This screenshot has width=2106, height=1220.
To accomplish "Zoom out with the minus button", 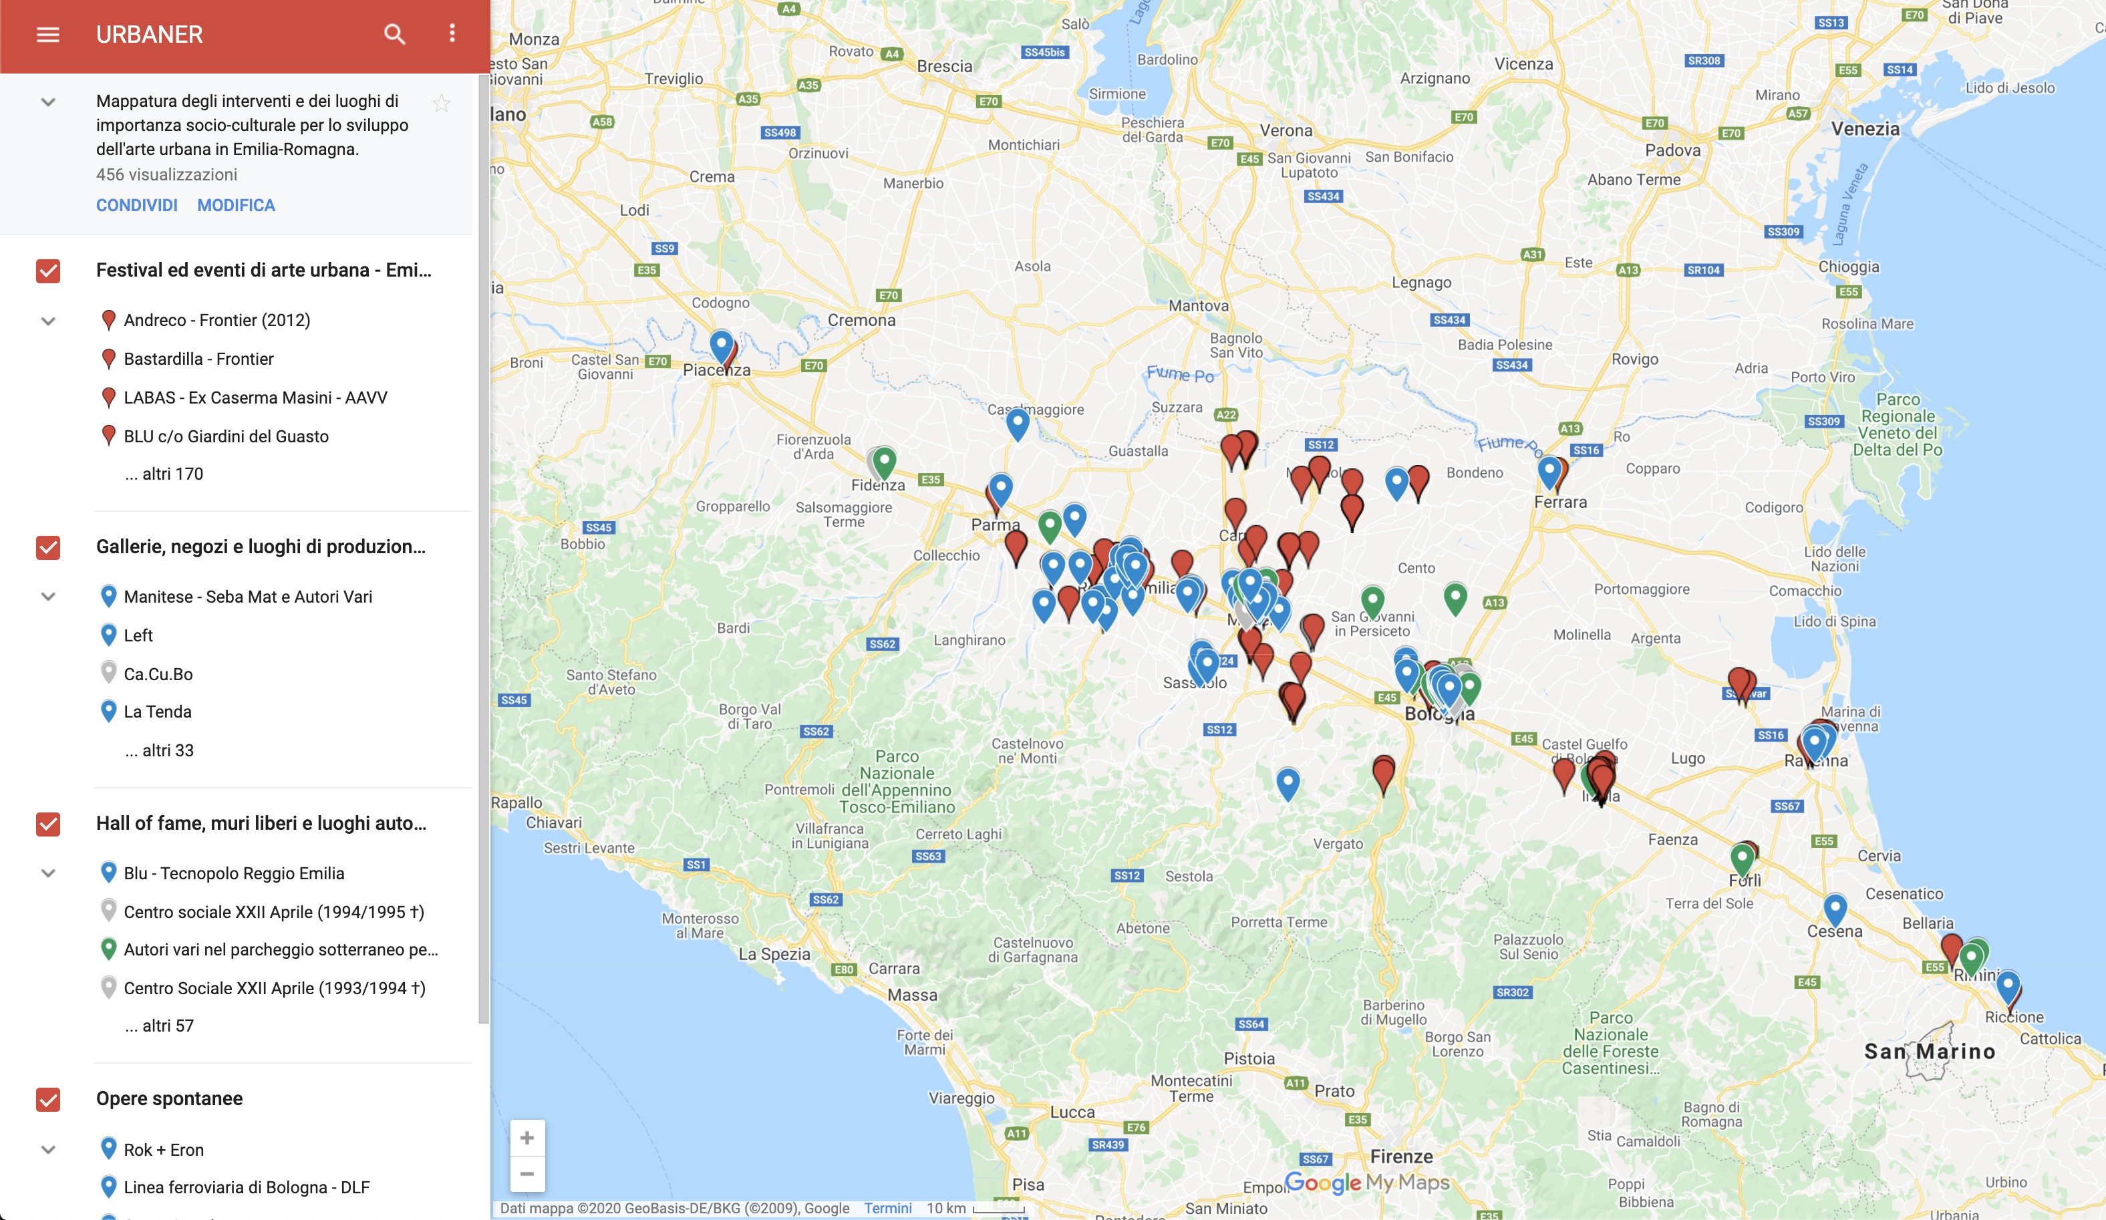I will 527,1173.
